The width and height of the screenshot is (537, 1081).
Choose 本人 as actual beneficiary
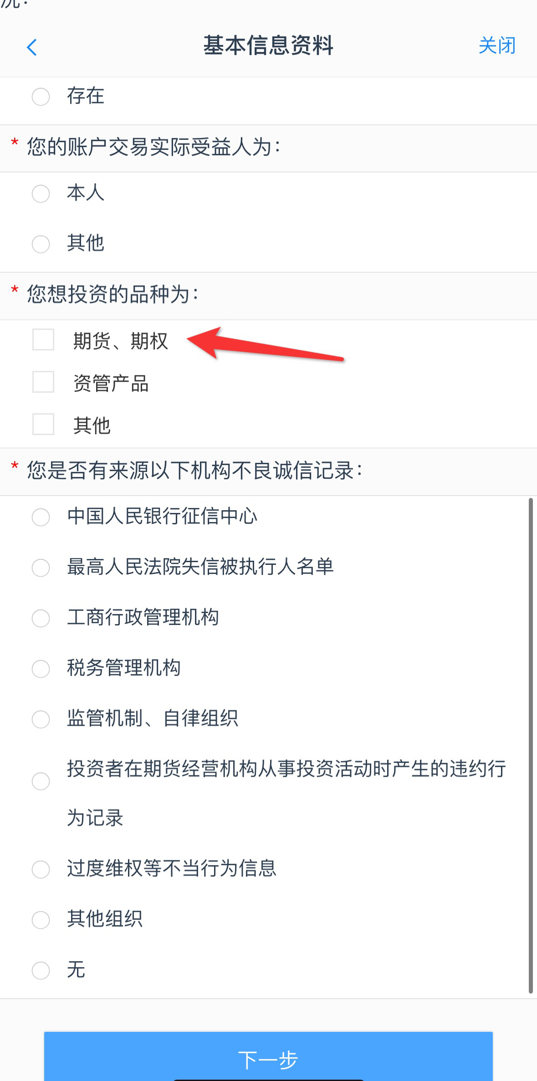point(41,194)
